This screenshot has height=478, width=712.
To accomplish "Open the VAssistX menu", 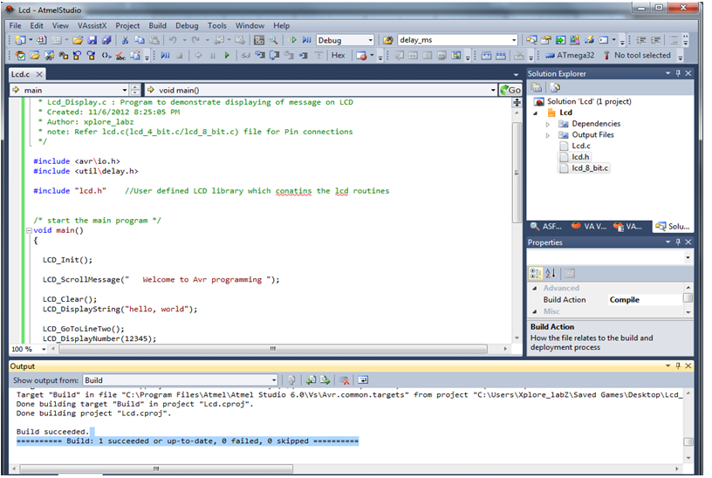I will point(92,25).
